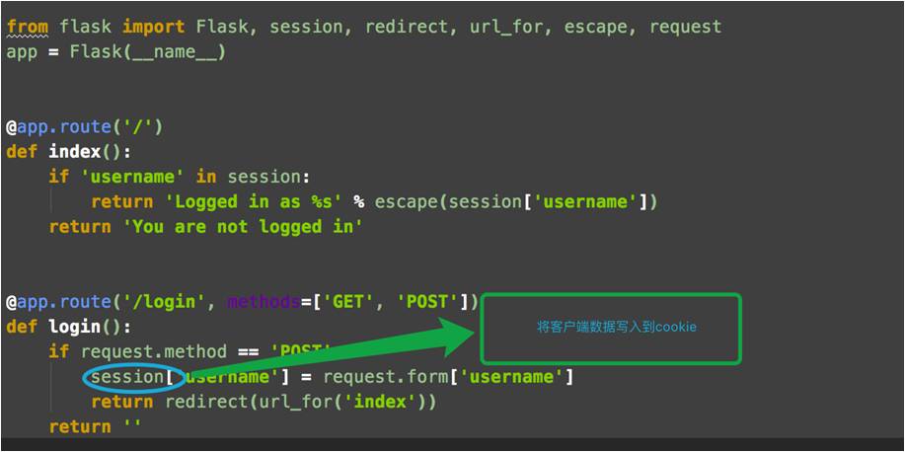905x452 pixels.
Task: Click the 'methods' keyword argument
Action: tap(264, 302)
